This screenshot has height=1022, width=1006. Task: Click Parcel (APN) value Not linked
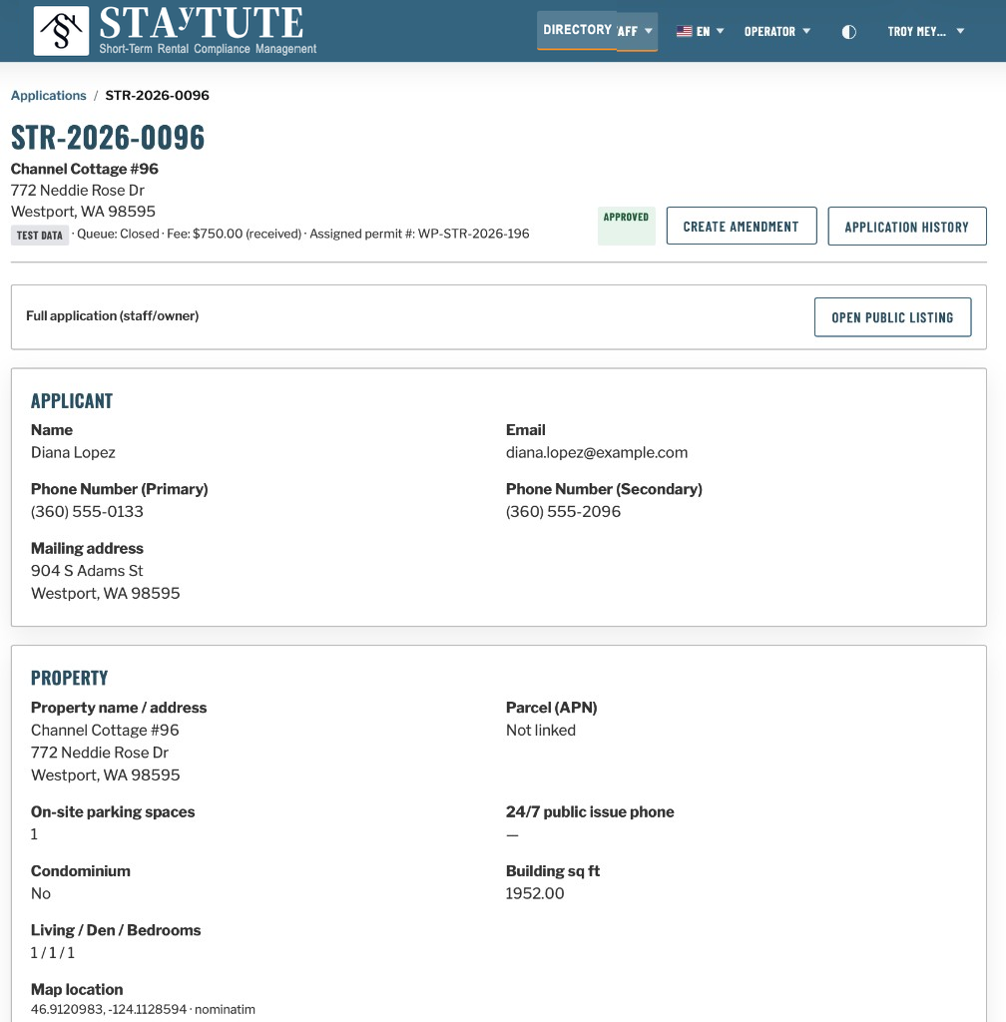point(540,730)
